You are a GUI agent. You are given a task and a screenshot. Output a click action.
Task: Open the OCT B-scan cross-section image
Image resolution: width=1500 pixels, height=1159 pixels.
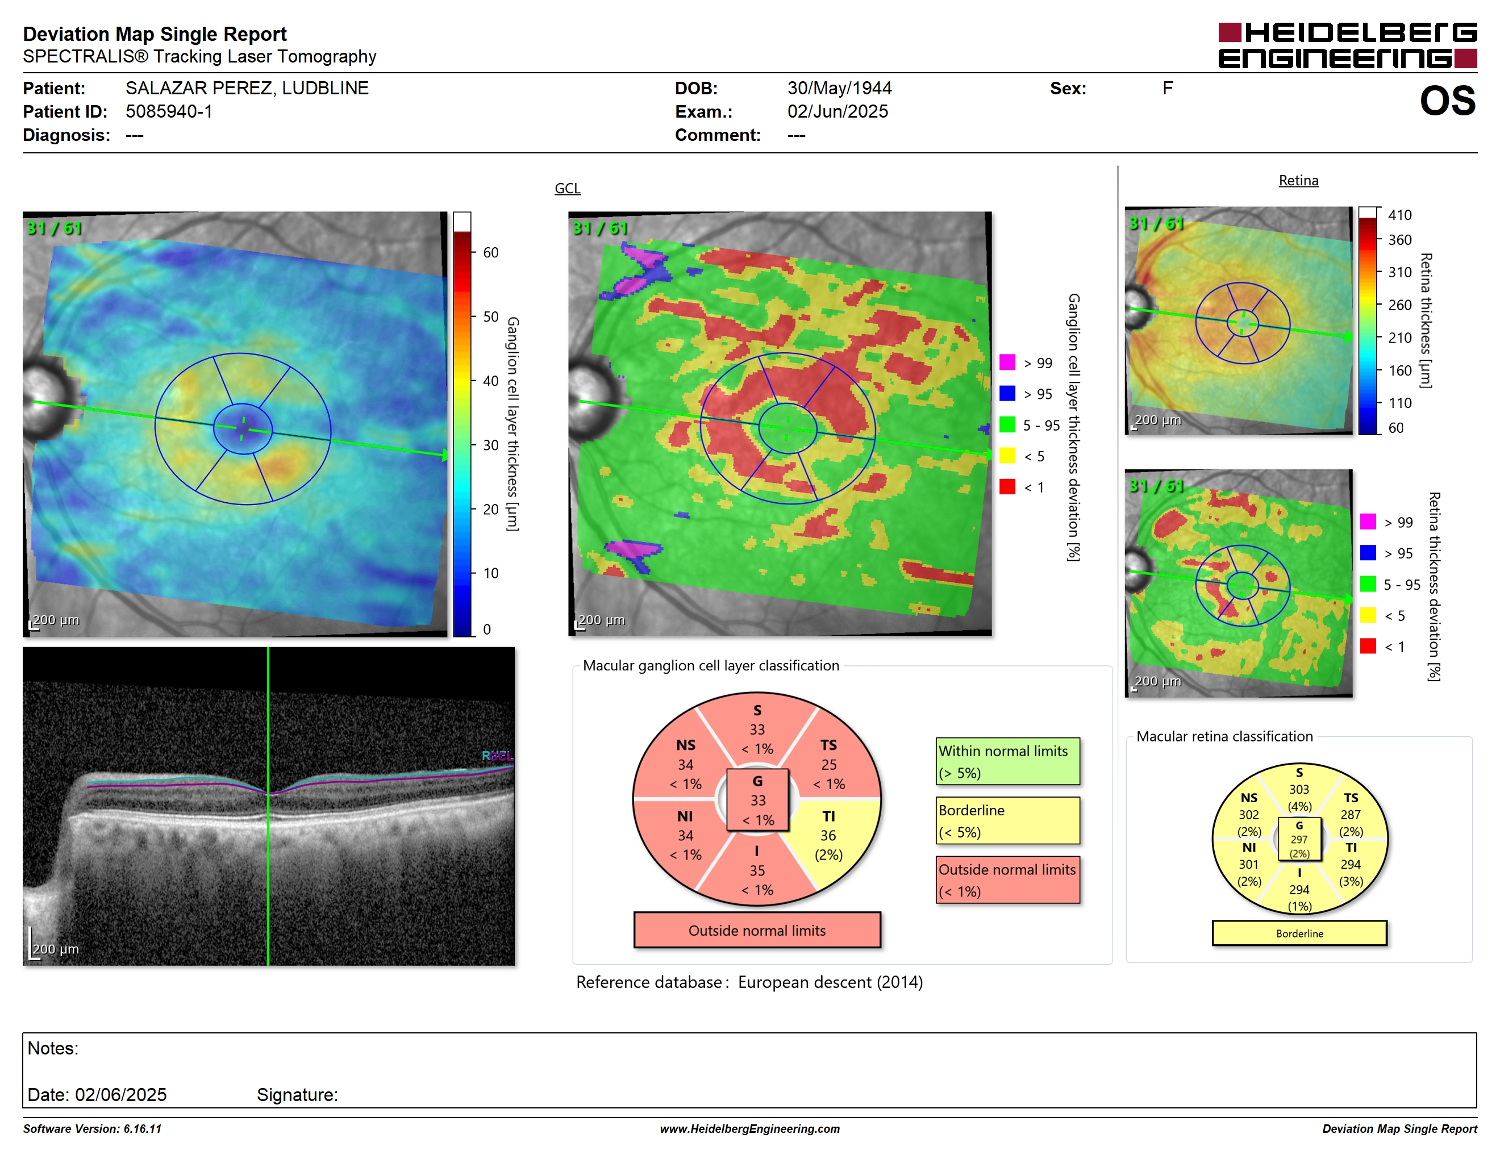269,806
